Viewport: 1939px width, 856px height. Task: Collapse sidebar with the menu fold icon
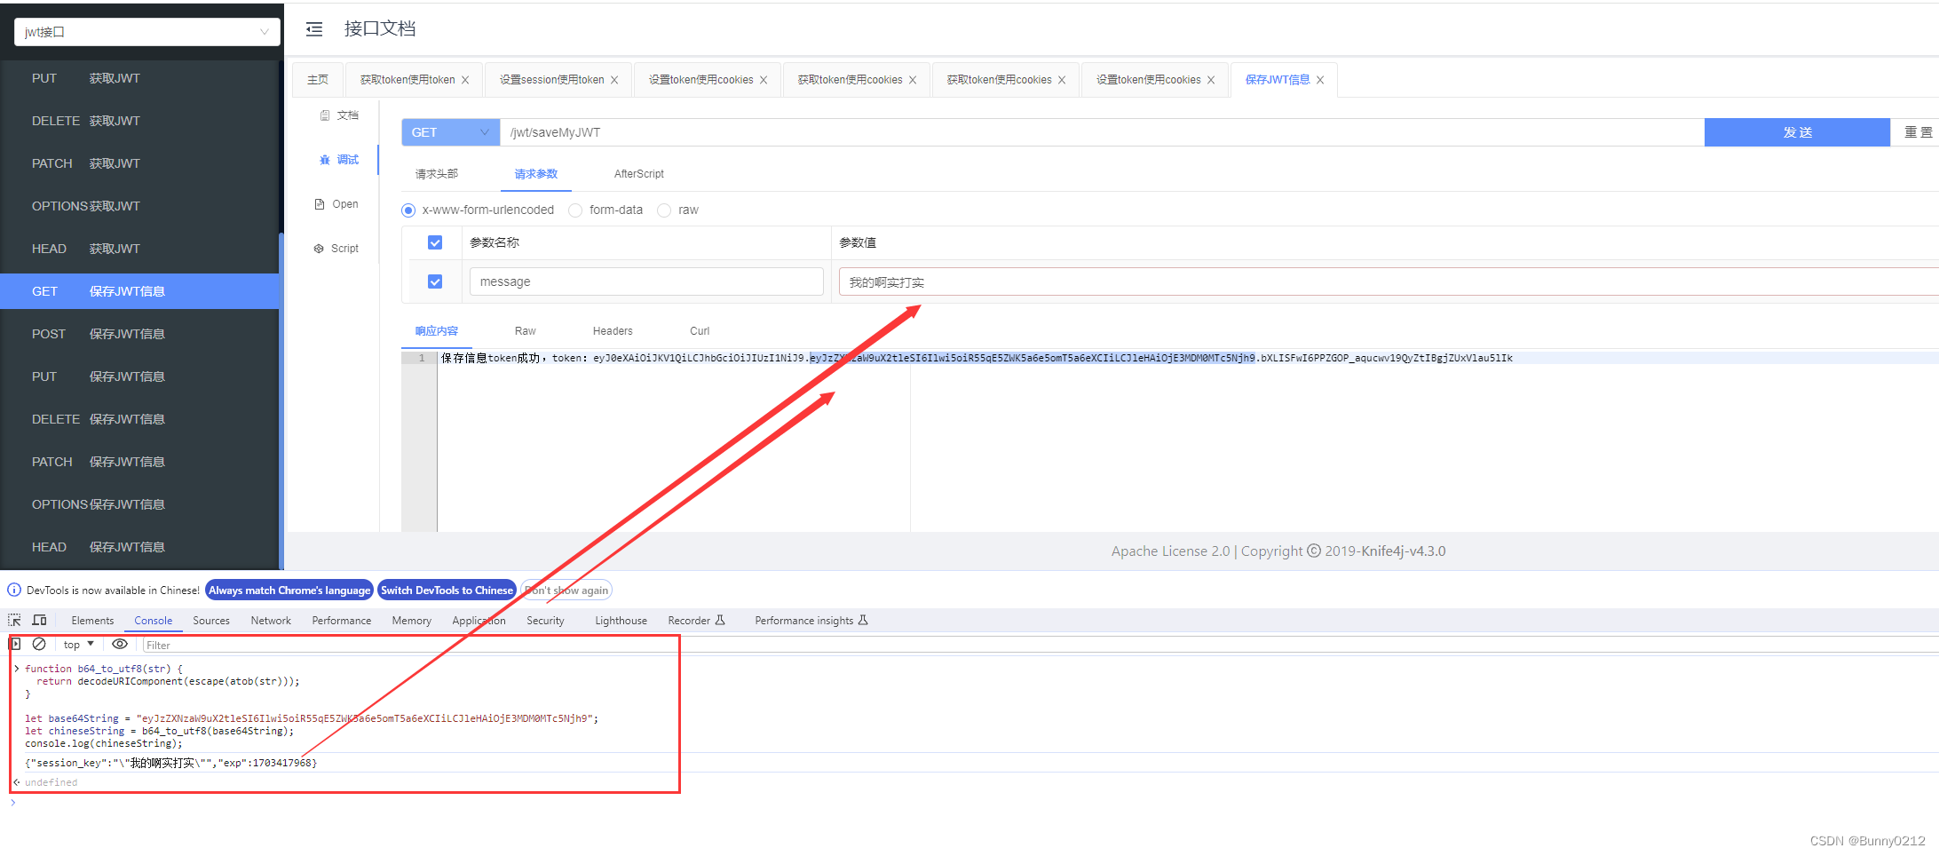[x=314, y=30]
